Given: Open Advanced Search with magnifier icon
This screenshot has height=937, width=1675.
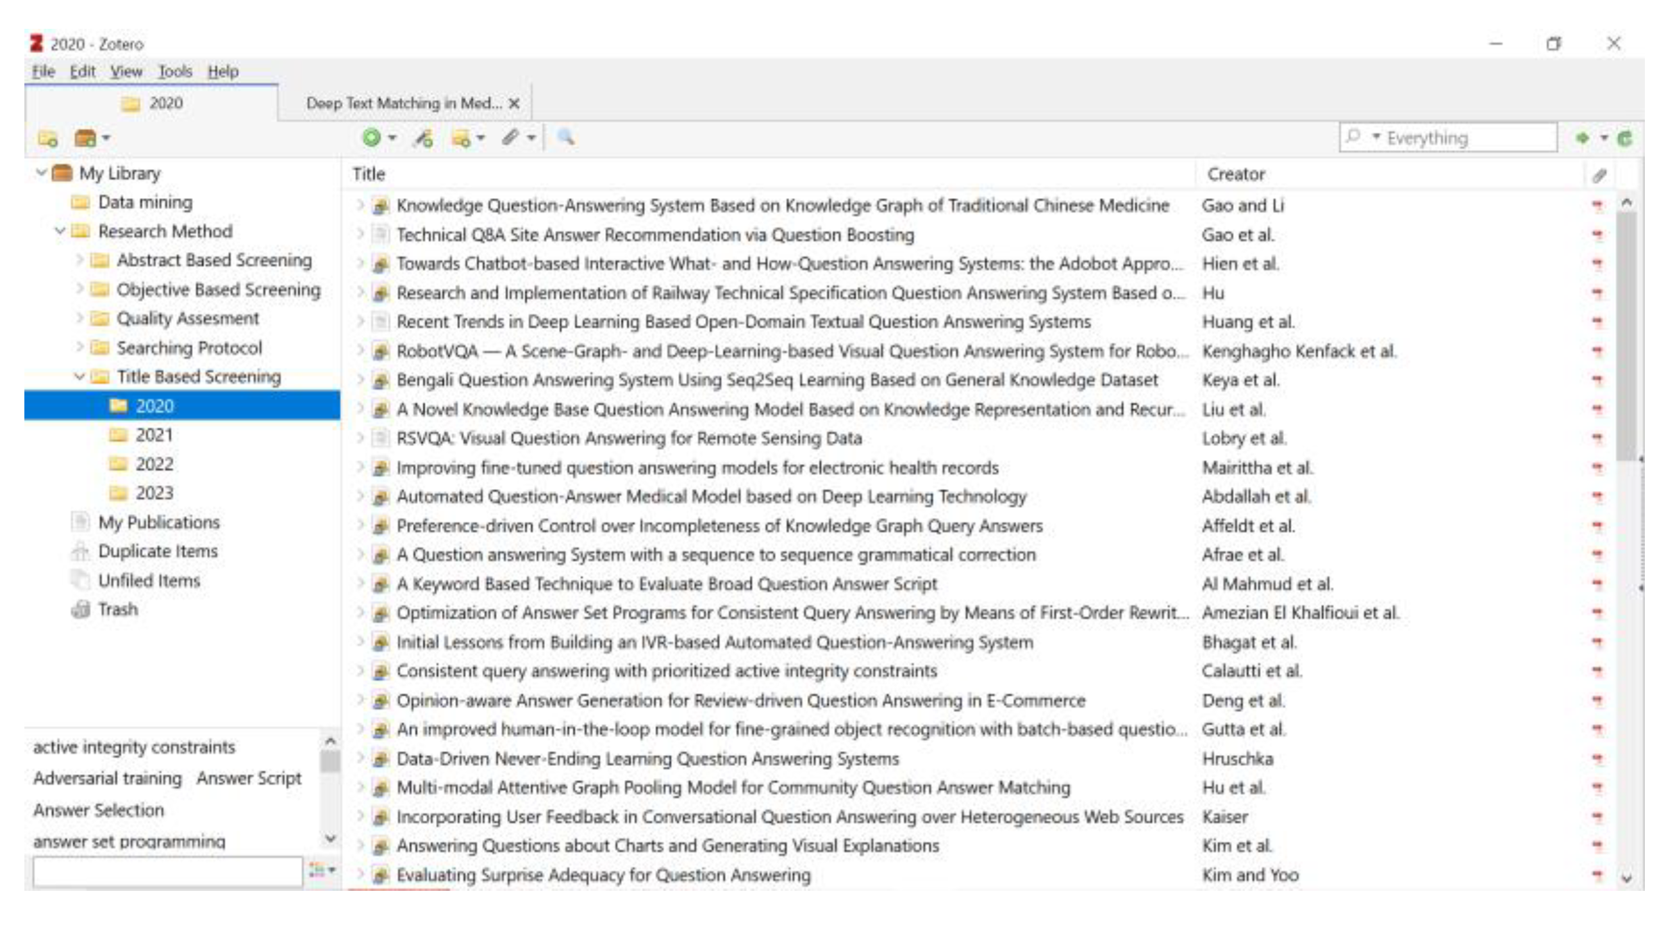Looking at the screenshot, I should pos(564,138).
